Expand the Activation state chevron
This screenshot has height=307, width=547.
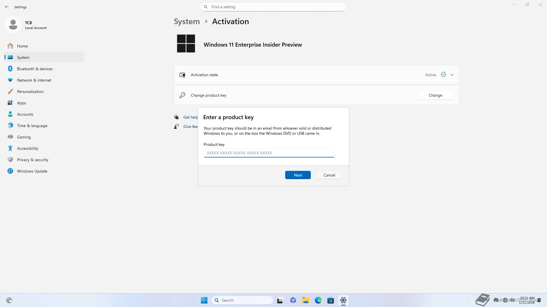click(x=452, y=75)
